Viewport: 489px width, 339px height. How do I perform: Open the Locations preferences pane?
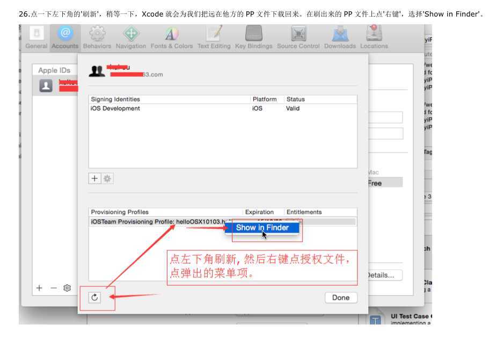tap(374, 38)
